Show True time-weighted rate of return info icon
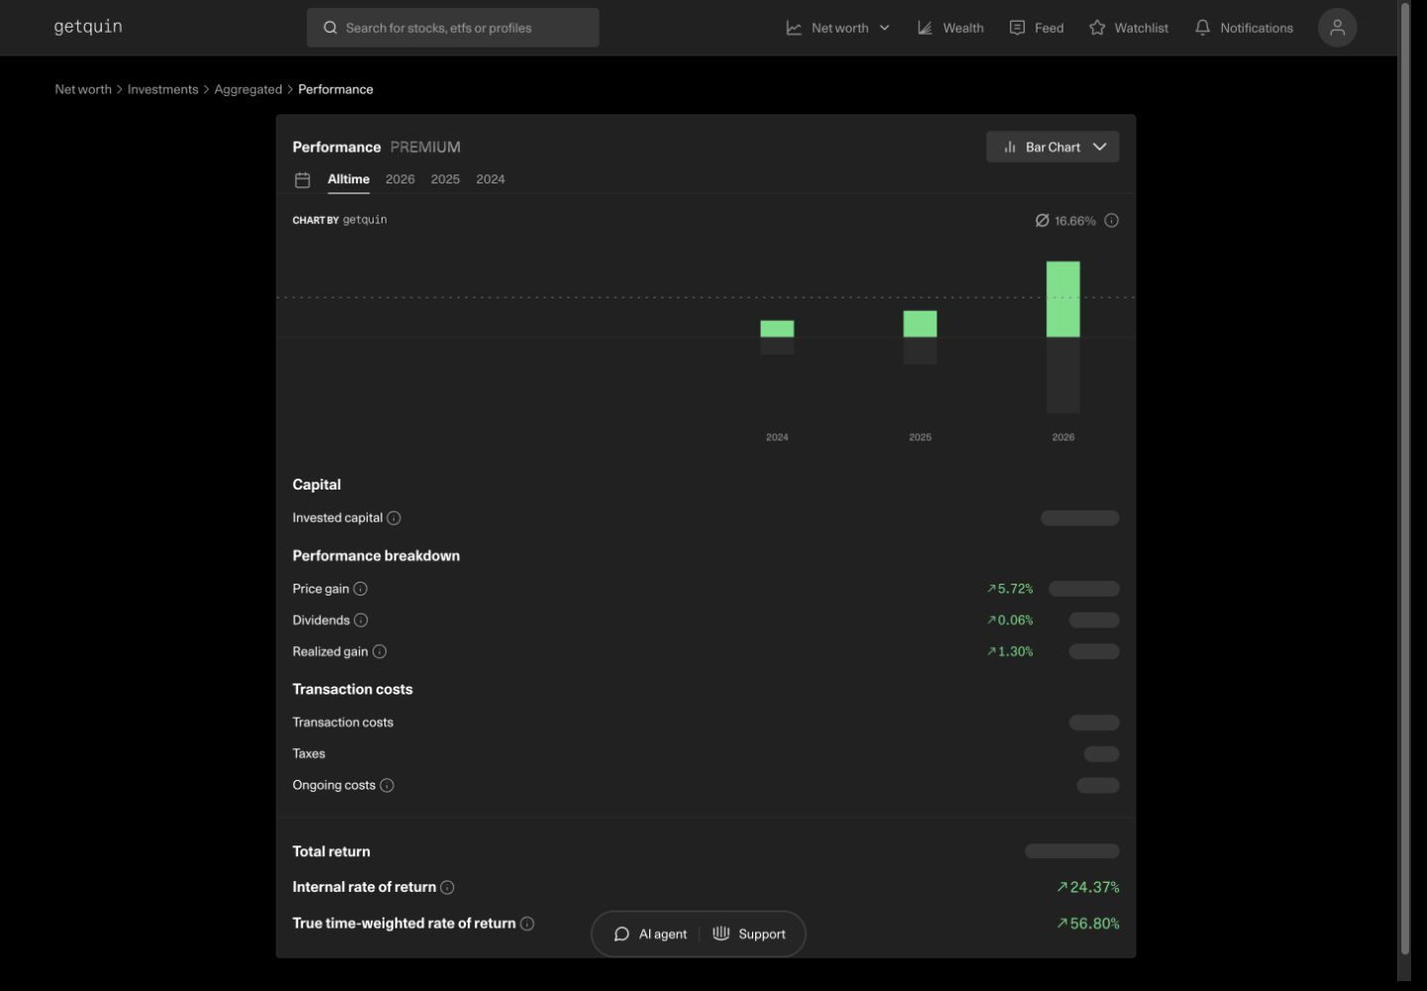Image resolution: width=1427 pixels, height=991 pixels. click(527, 924)
